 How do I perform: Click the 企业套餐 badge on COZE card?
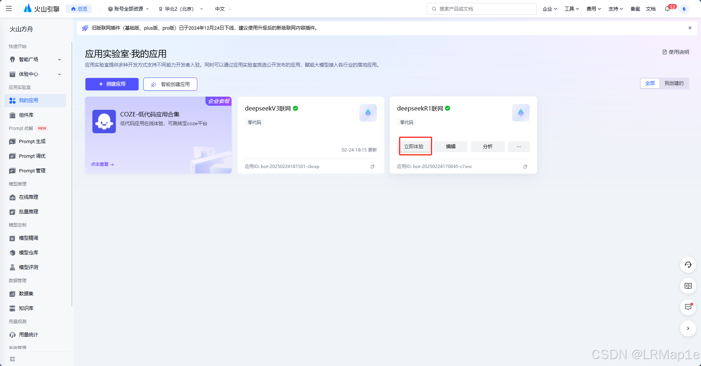[219, 101]
